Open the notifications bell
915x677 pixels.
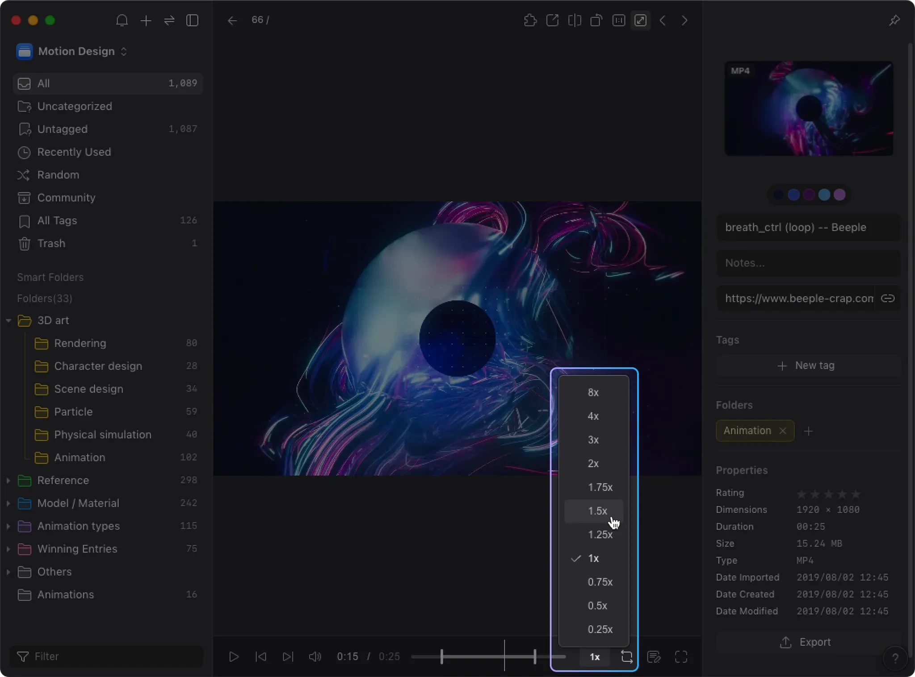tap(122, 21)
